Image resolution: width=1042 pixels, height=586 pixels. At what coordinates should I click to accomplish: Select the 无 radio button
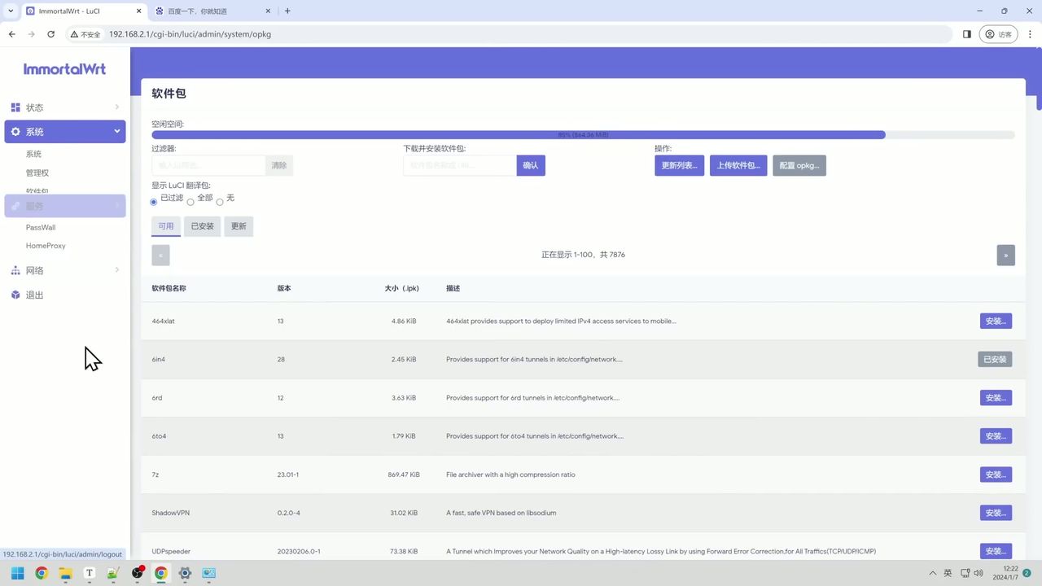pyautogui.click(x=220, y=202)
